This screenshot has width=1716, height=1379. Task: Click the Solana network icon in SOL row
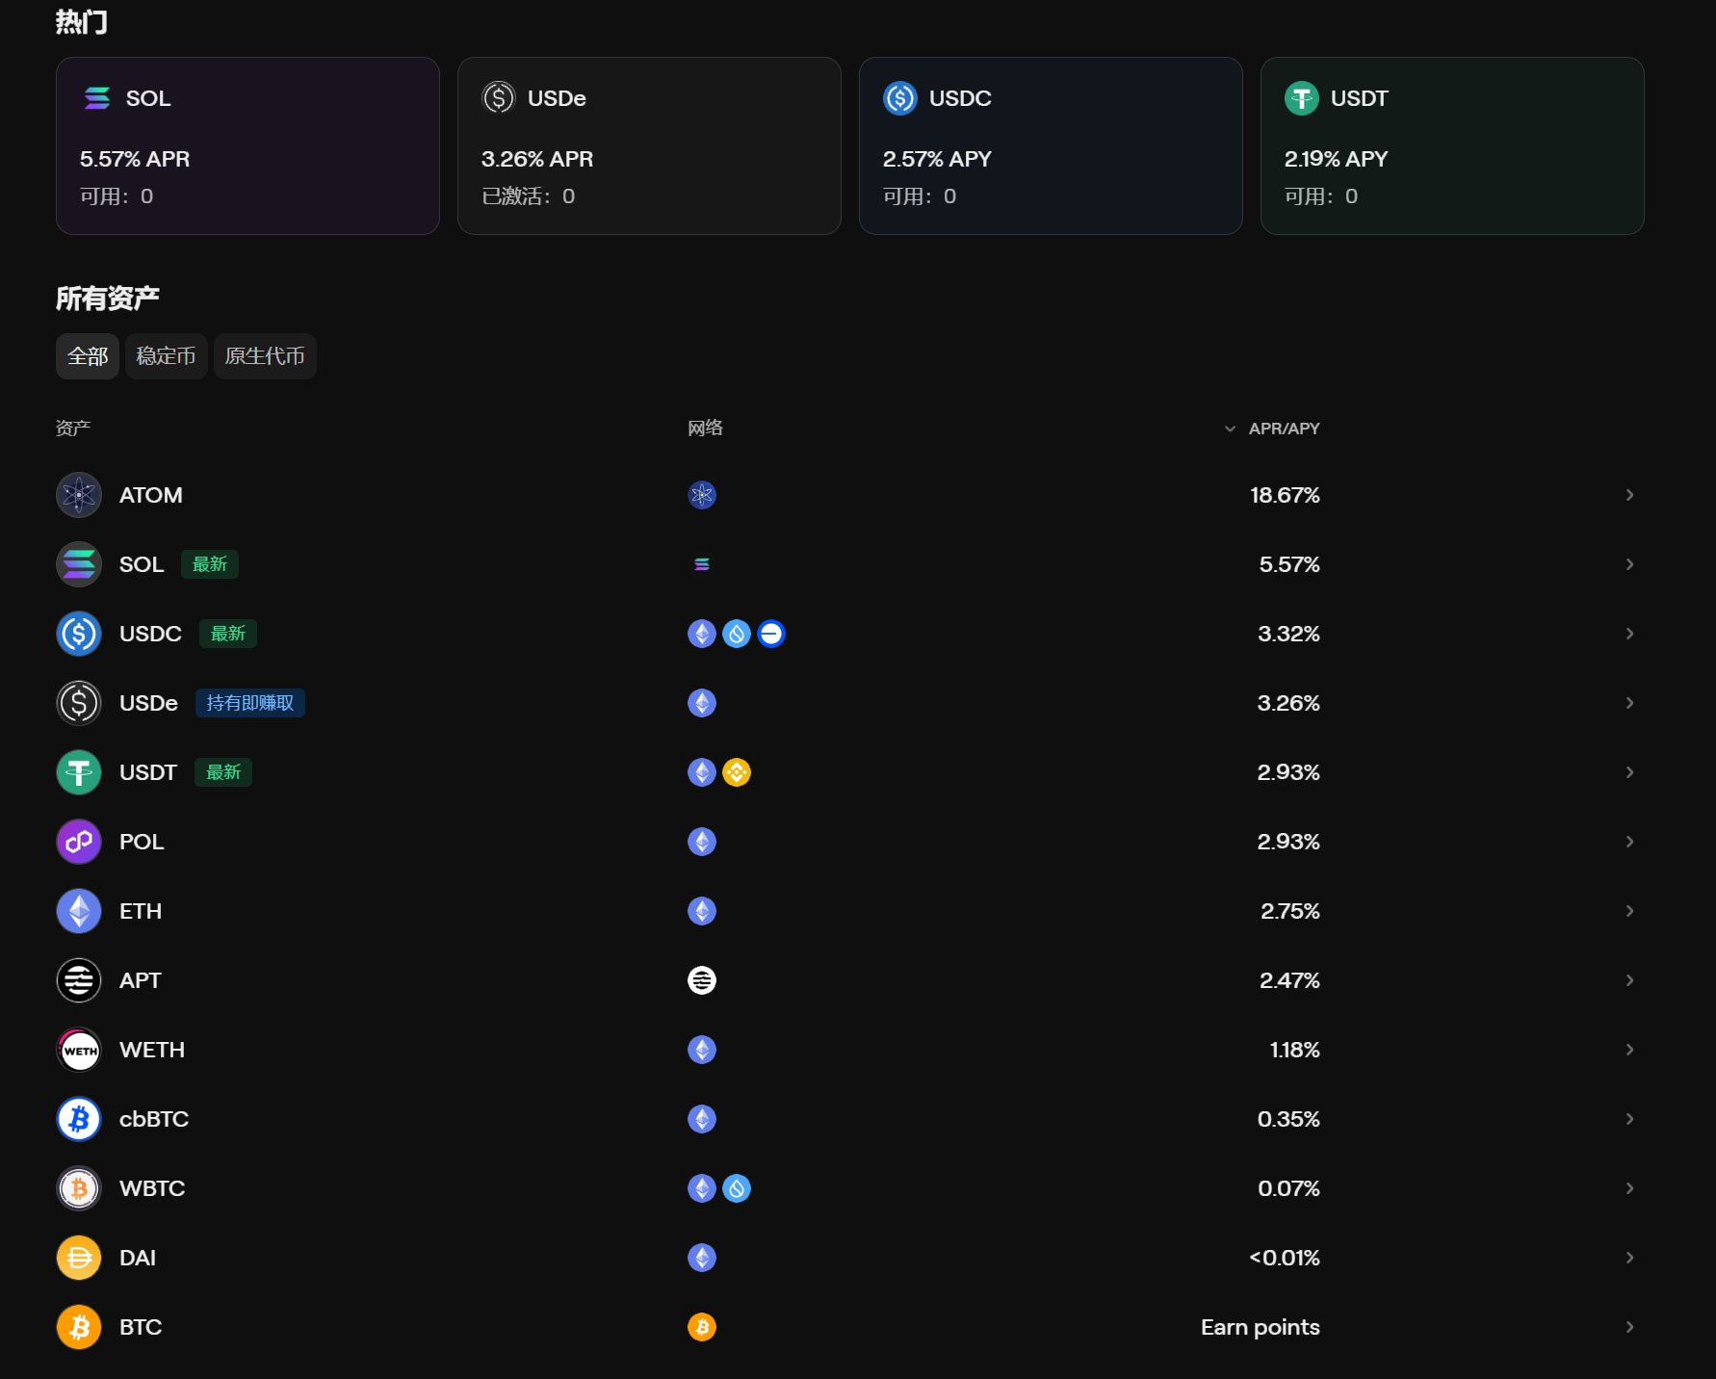point(702,564)
